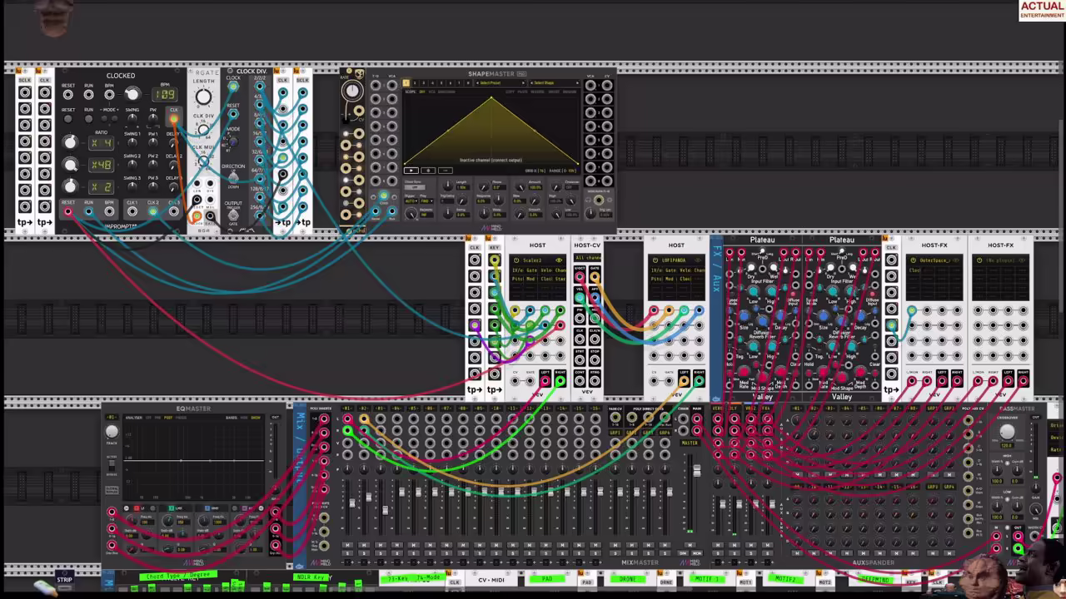Click EQMaster GLOBAL BYPASS button
The height and width of the screenshot is (599, 1066).
[x=112, y=490]
